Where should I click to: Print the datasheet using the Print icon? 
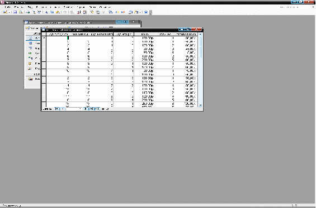click(x=28, y=12)
